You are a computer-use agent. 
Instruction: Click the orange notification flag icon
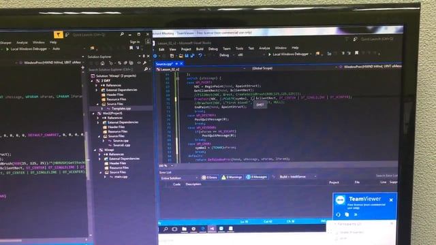[58, 35]
